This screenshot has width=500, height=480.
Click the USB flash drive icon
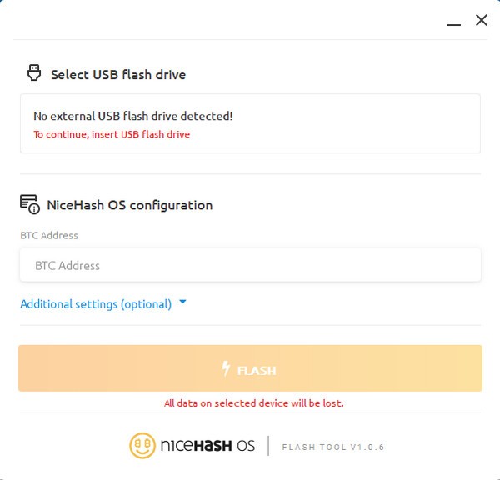pos(34,72)
